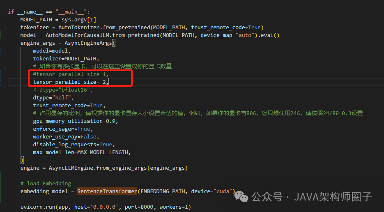Image resolution: width=384 pixels, height=212 pixels.
Task: Click the "cuda" device string
Action: (223, 191)
